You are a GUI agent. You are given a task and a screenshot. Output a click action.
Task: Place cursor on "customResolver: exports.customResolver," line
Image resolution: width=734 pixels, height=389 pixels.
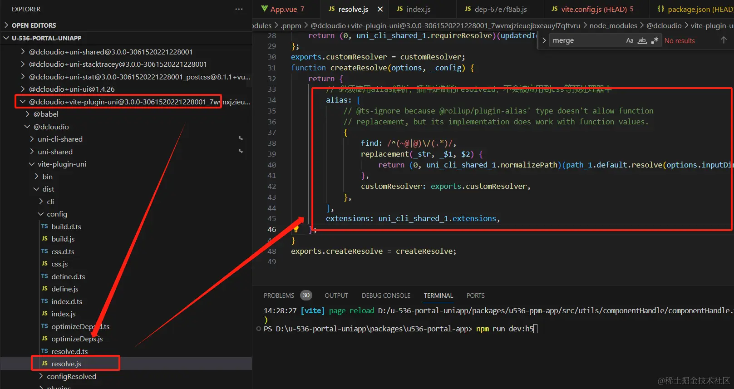tap(446, 186)
